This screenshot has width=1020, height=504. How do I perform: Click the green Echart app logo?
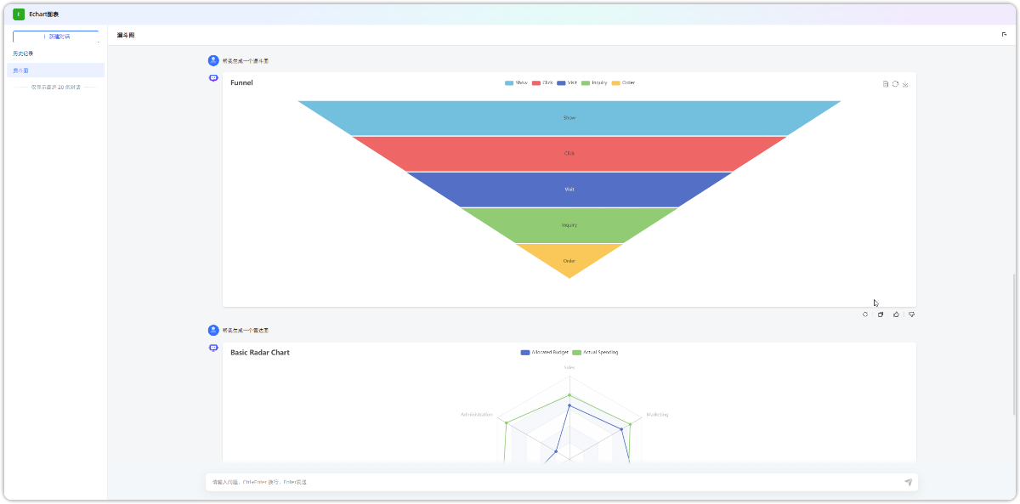[19, 14]
